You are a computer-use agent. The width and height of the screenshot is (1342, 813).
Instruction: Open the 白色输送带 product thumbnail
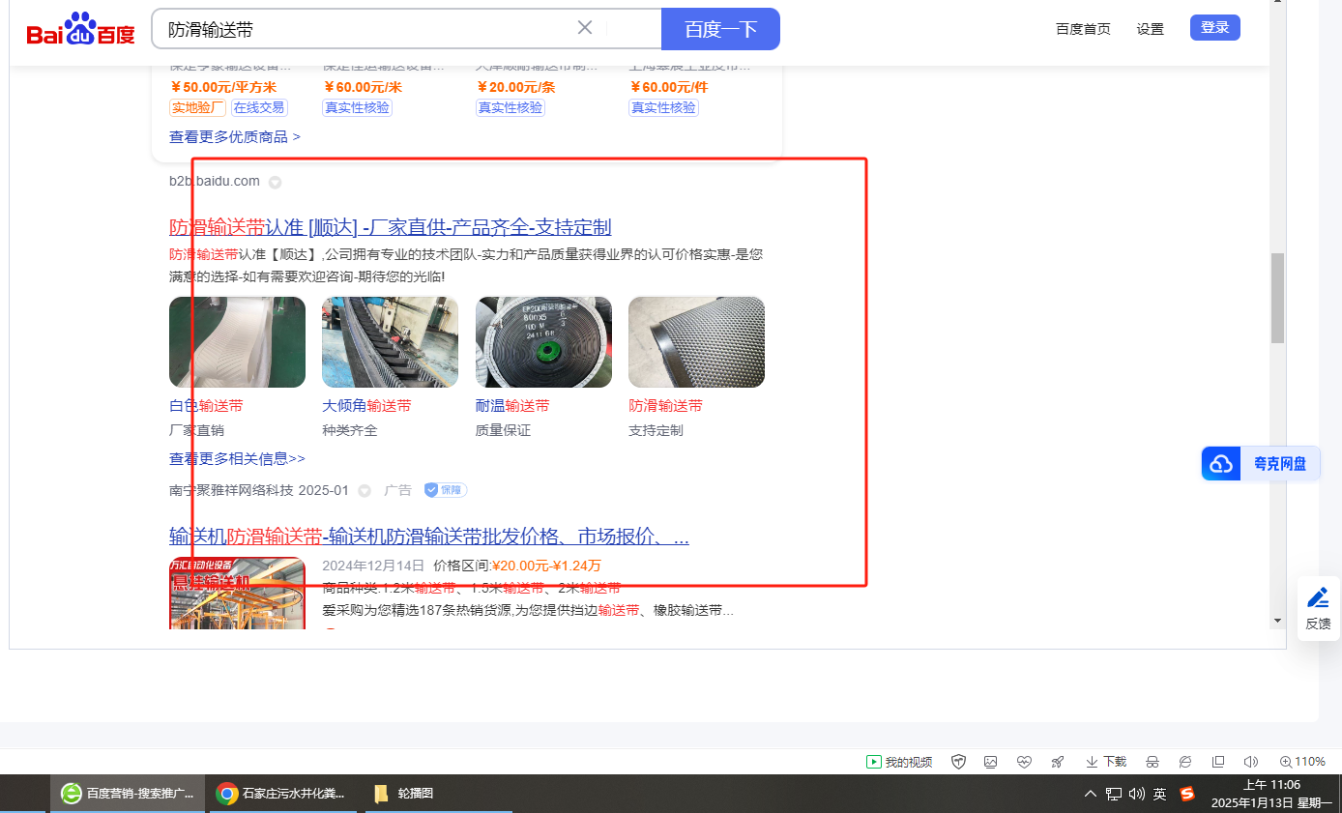tap(237, 342)
